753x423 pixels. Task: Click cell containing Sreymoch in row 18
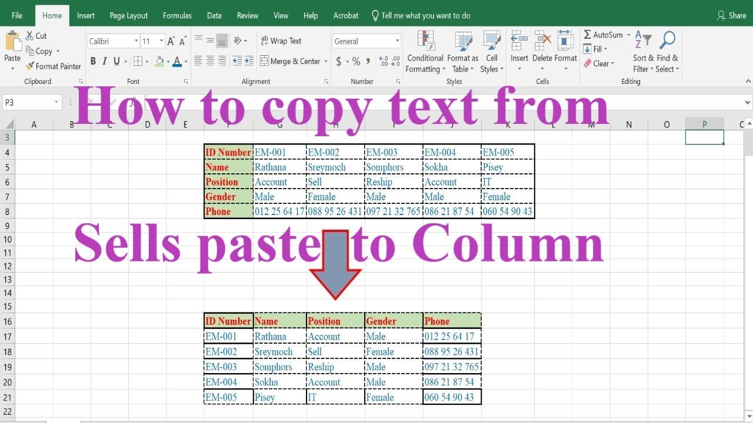click(x=279, y=352)
